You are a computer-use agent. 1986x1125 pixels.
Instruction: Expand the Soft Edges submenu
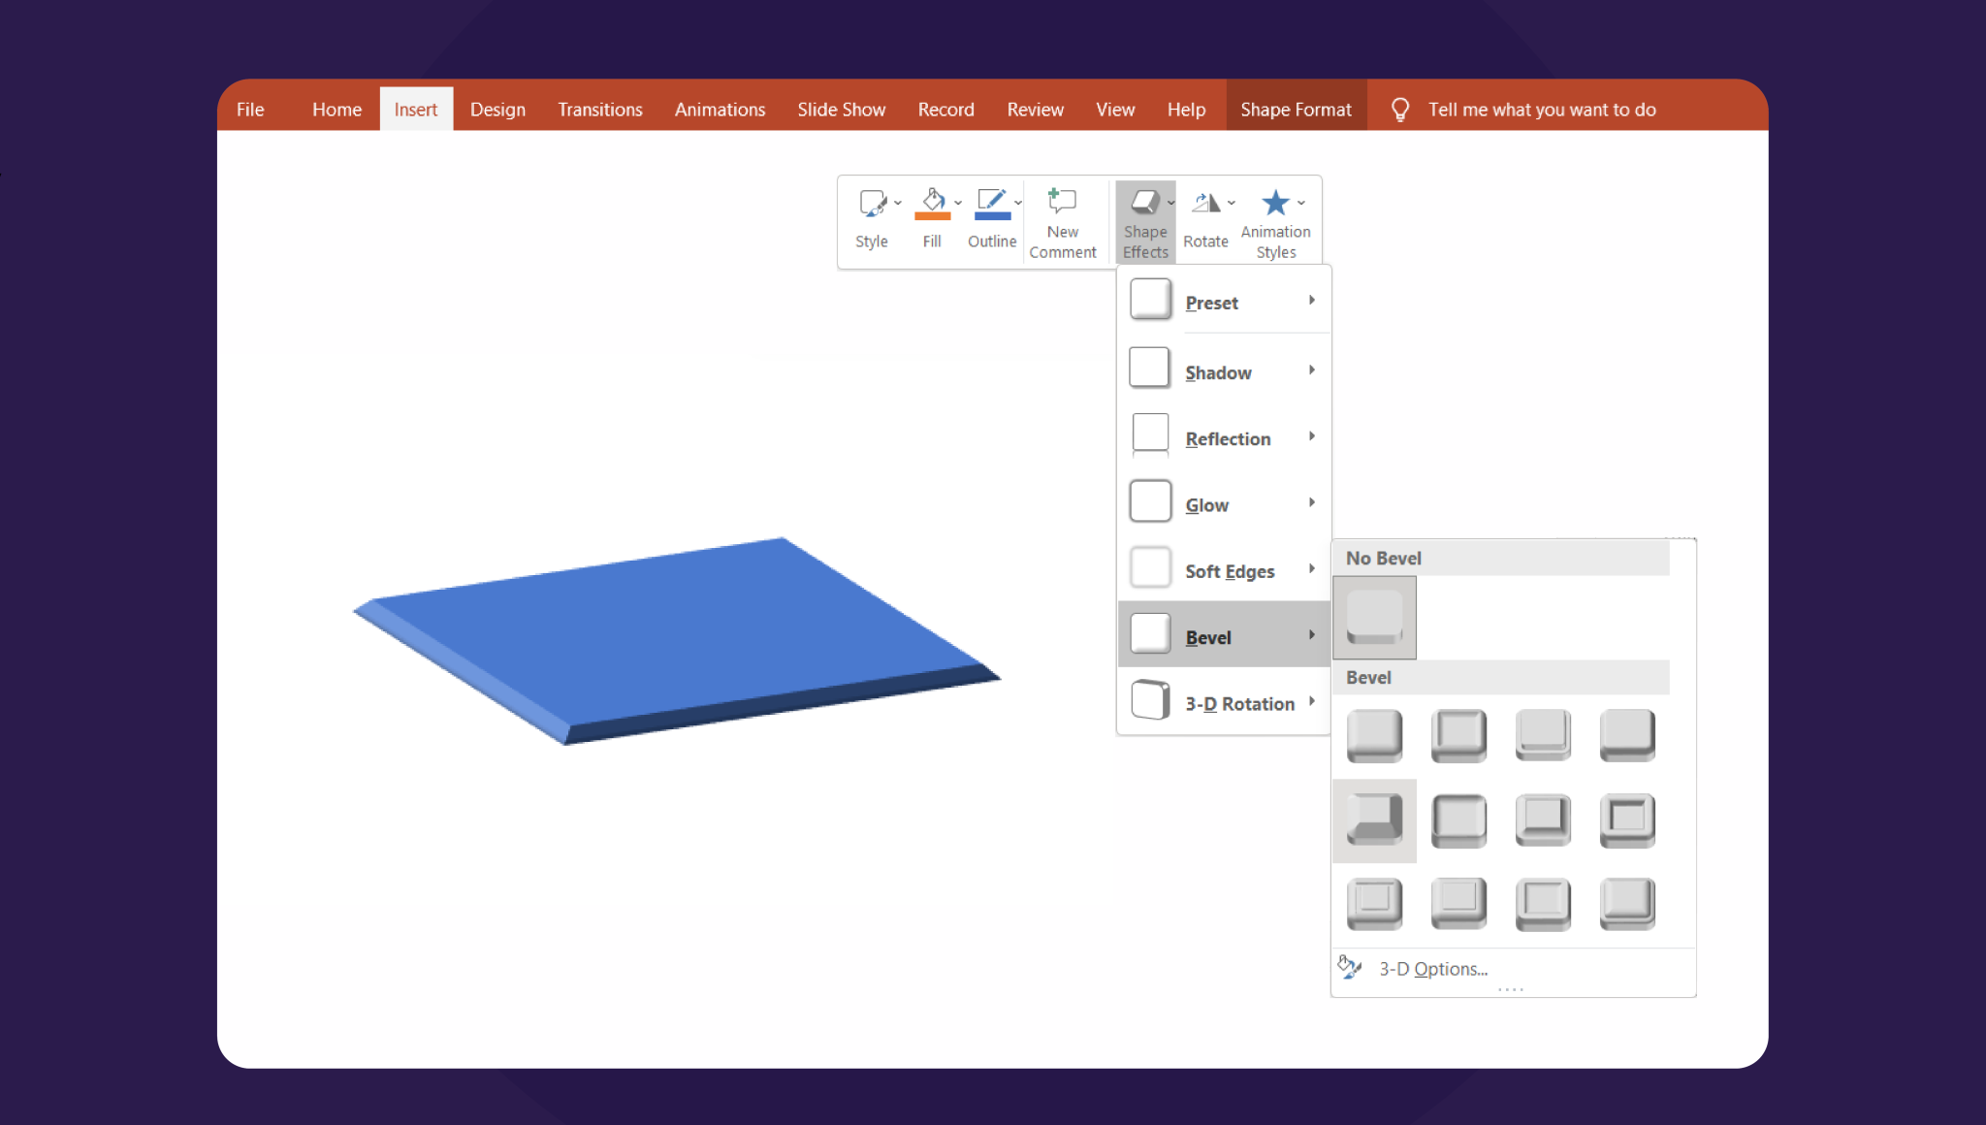[x=1225, y=570]
